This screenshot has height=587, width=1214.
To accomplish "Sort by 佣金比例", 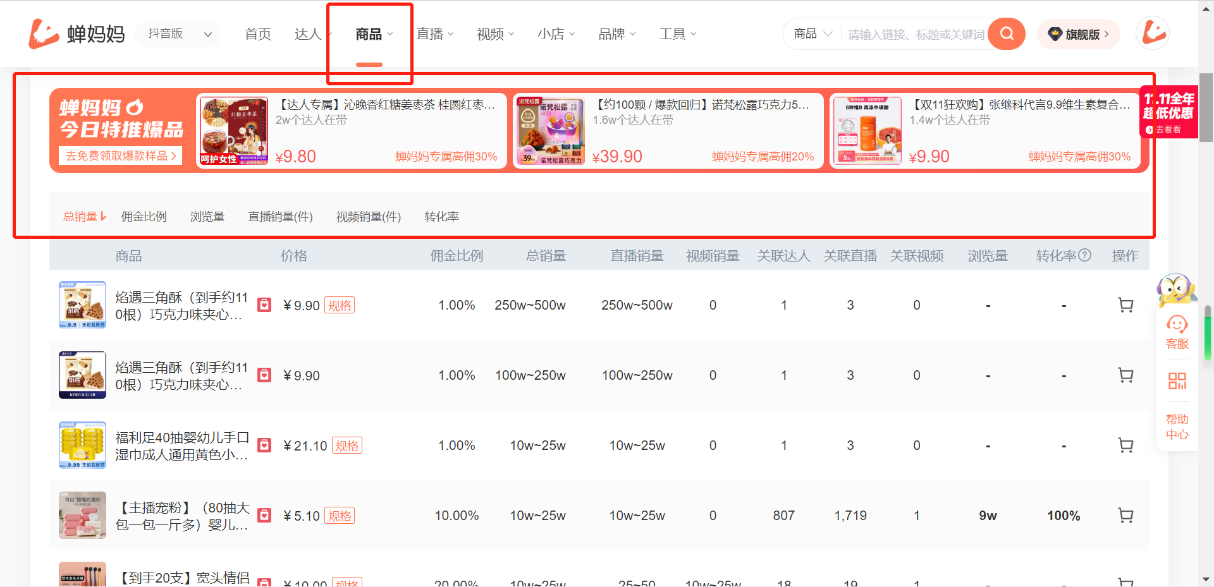I will [x=144, y=217].
